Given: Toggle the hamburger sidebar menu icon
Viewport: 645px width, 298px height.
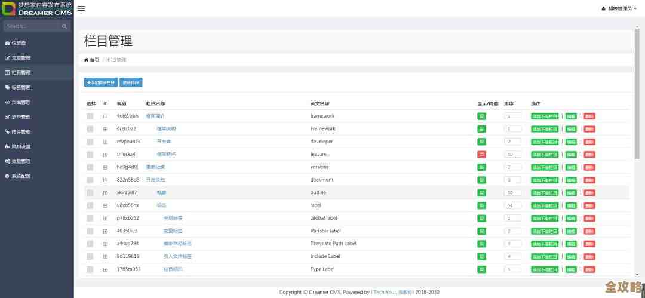Looking at the screenshot, I should (x=81, y=8).
